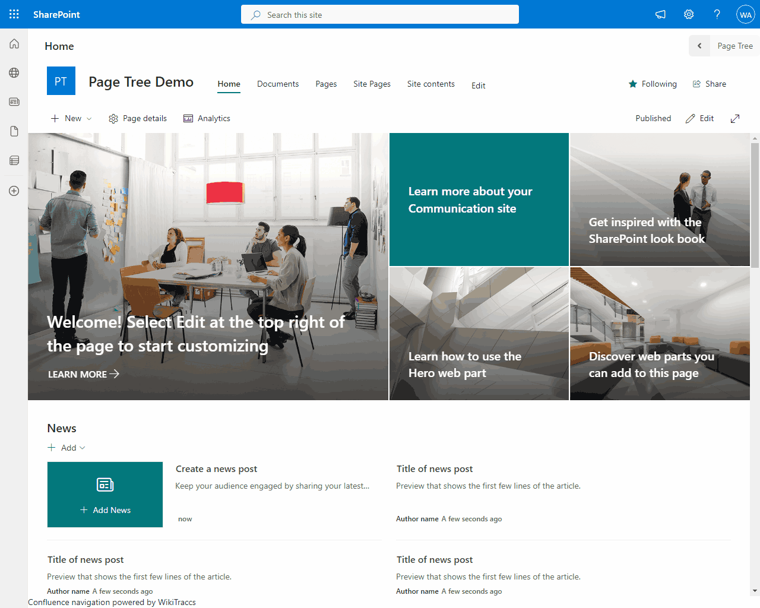Click the PT site logo tile

(61, 81)
